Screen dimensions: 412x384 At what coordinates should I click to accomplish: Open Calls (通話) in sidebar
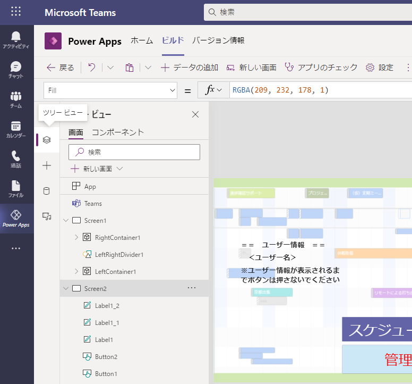tap(16, 159)
